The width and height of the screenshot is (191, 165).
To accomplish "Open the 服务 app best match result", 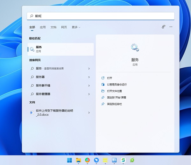I will tap(60, 49).
